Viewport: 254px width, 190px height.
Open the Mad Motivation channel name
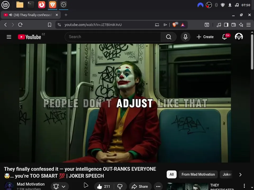click(31, 184)
